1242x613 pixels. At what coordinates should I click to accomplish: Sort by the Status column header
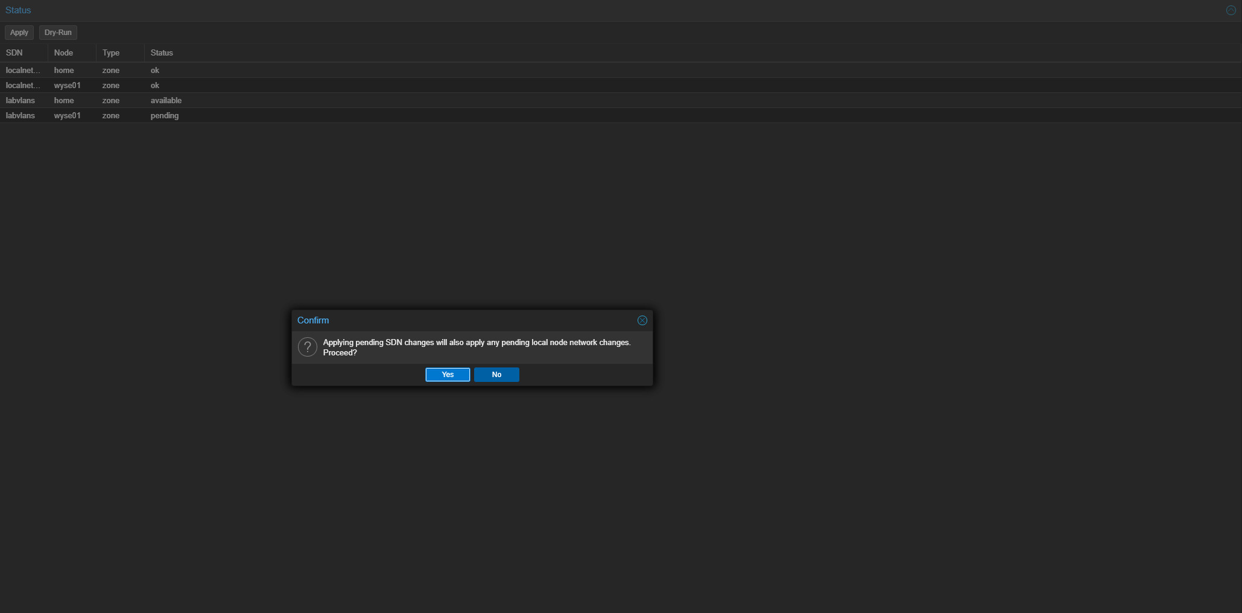(x=692, y=53)
